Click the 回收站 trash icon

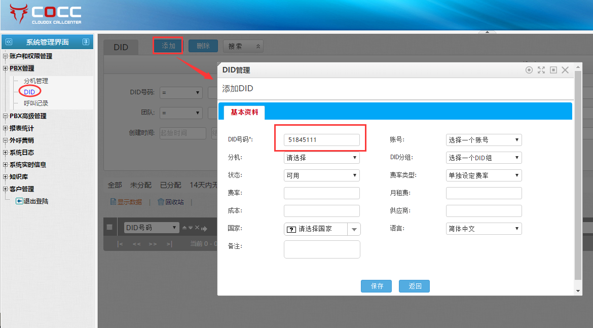pos(161,202)
